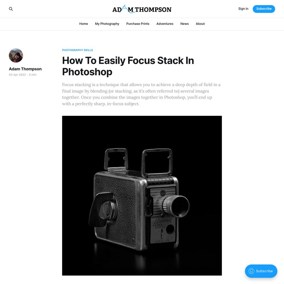Open the search magnifier icon
Screen dimensions: 284x284
click(x=11, y=9)
